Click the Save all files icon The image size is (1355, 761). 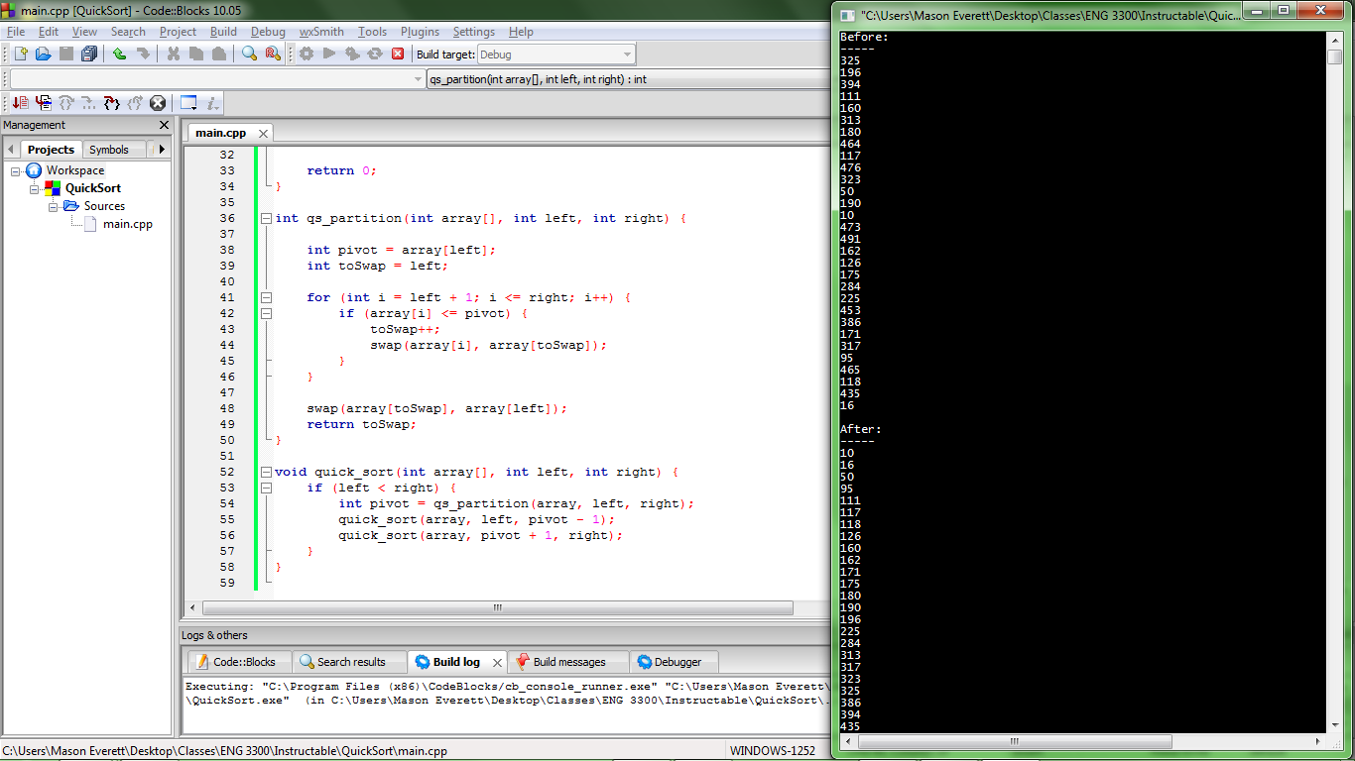(x=89, y=54)
